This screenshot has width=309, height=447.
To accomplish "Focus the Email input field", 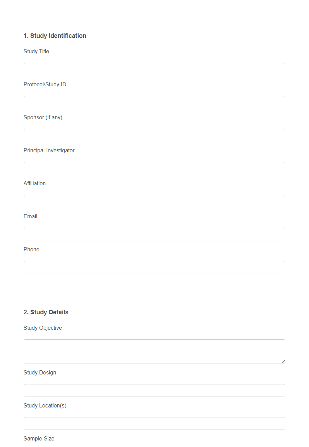I will [x=154, y=234].
